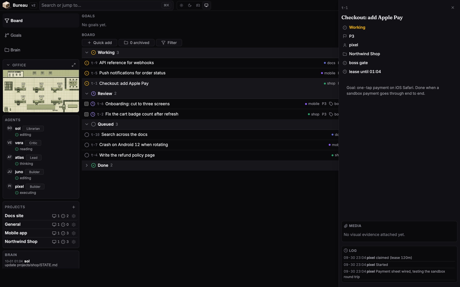The width and height of the screenshot is (460, 287).
Task: Click the Bureau cube logo
Action: tap(6, 5)
